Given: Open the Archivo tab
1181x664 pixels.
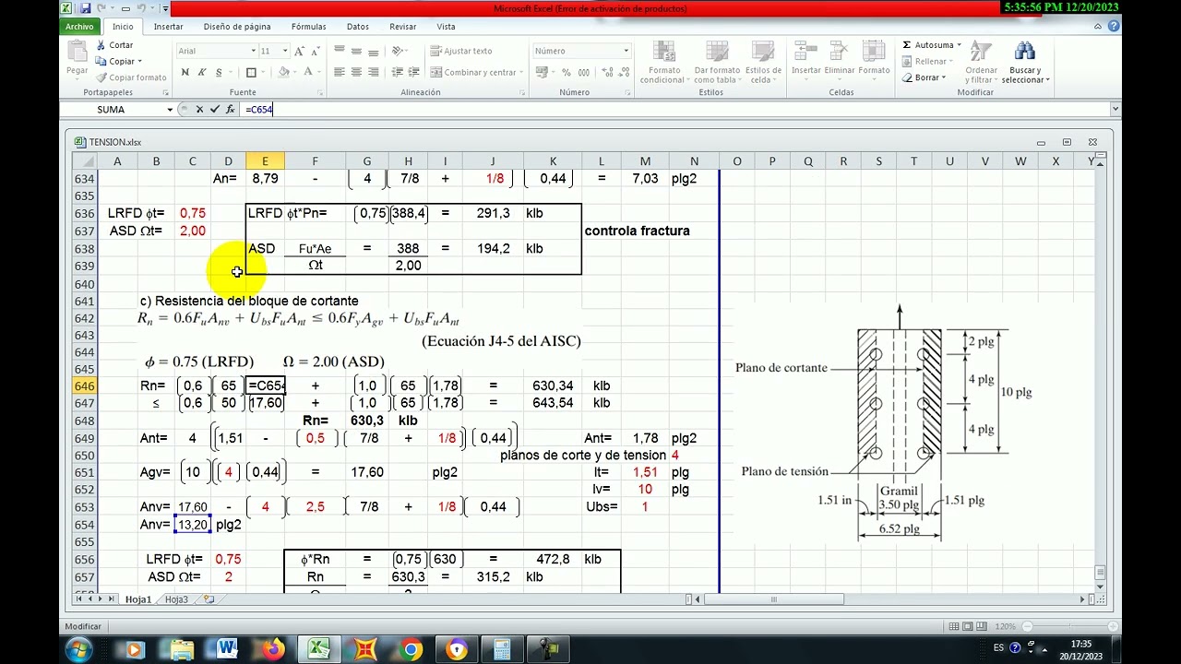Looking at the screenshot, I should 79,27.
